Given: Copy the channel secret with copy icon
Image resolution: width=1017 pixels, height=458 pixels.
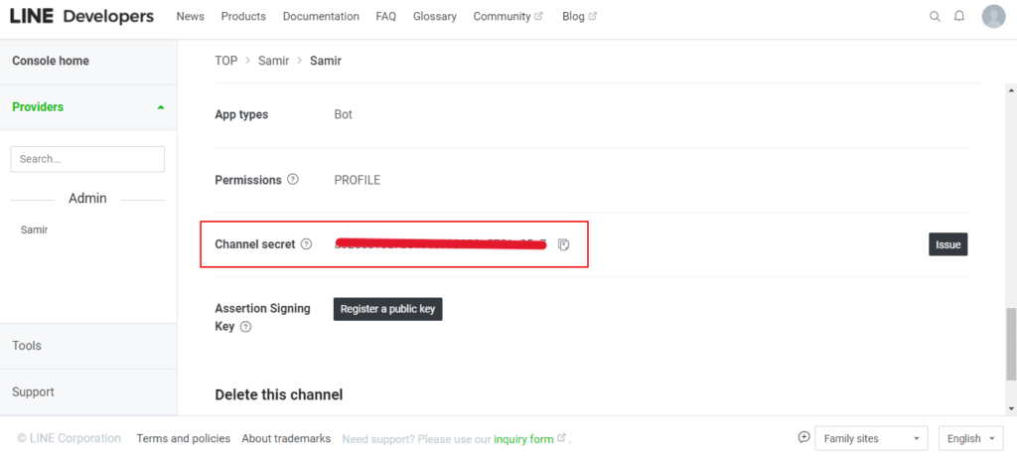Looking at the screenshot, I should click(x=564, y=244).
